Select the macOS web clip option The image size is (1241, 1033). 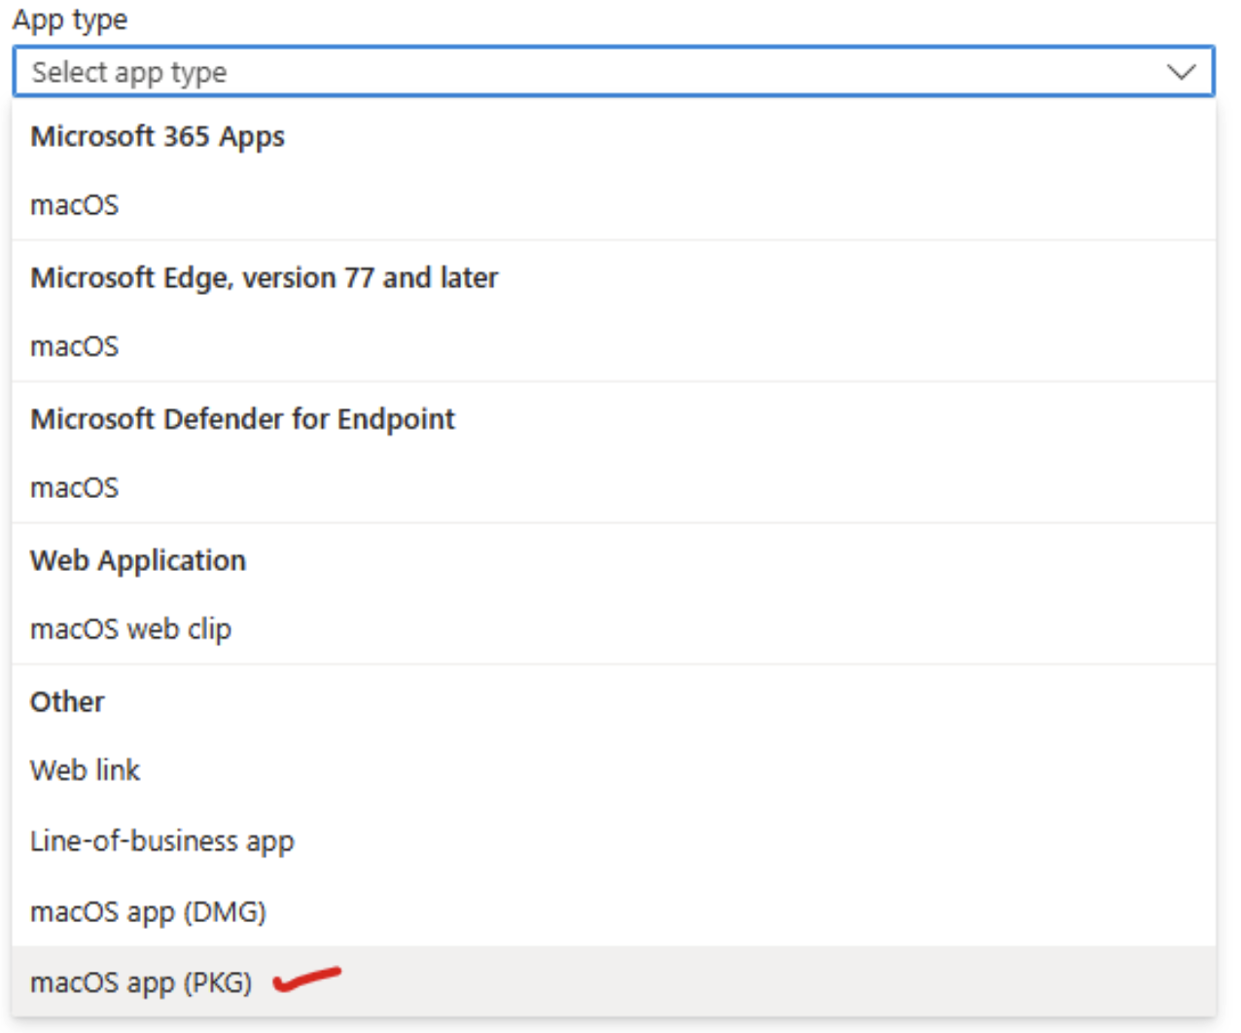(x=614, y=628)
